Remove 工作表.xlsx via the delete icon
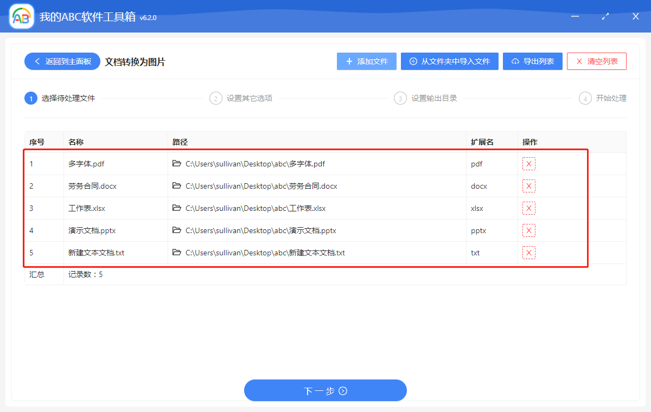Screen dimensions: 651x412 pyautogui.click(x=528, y=208)
